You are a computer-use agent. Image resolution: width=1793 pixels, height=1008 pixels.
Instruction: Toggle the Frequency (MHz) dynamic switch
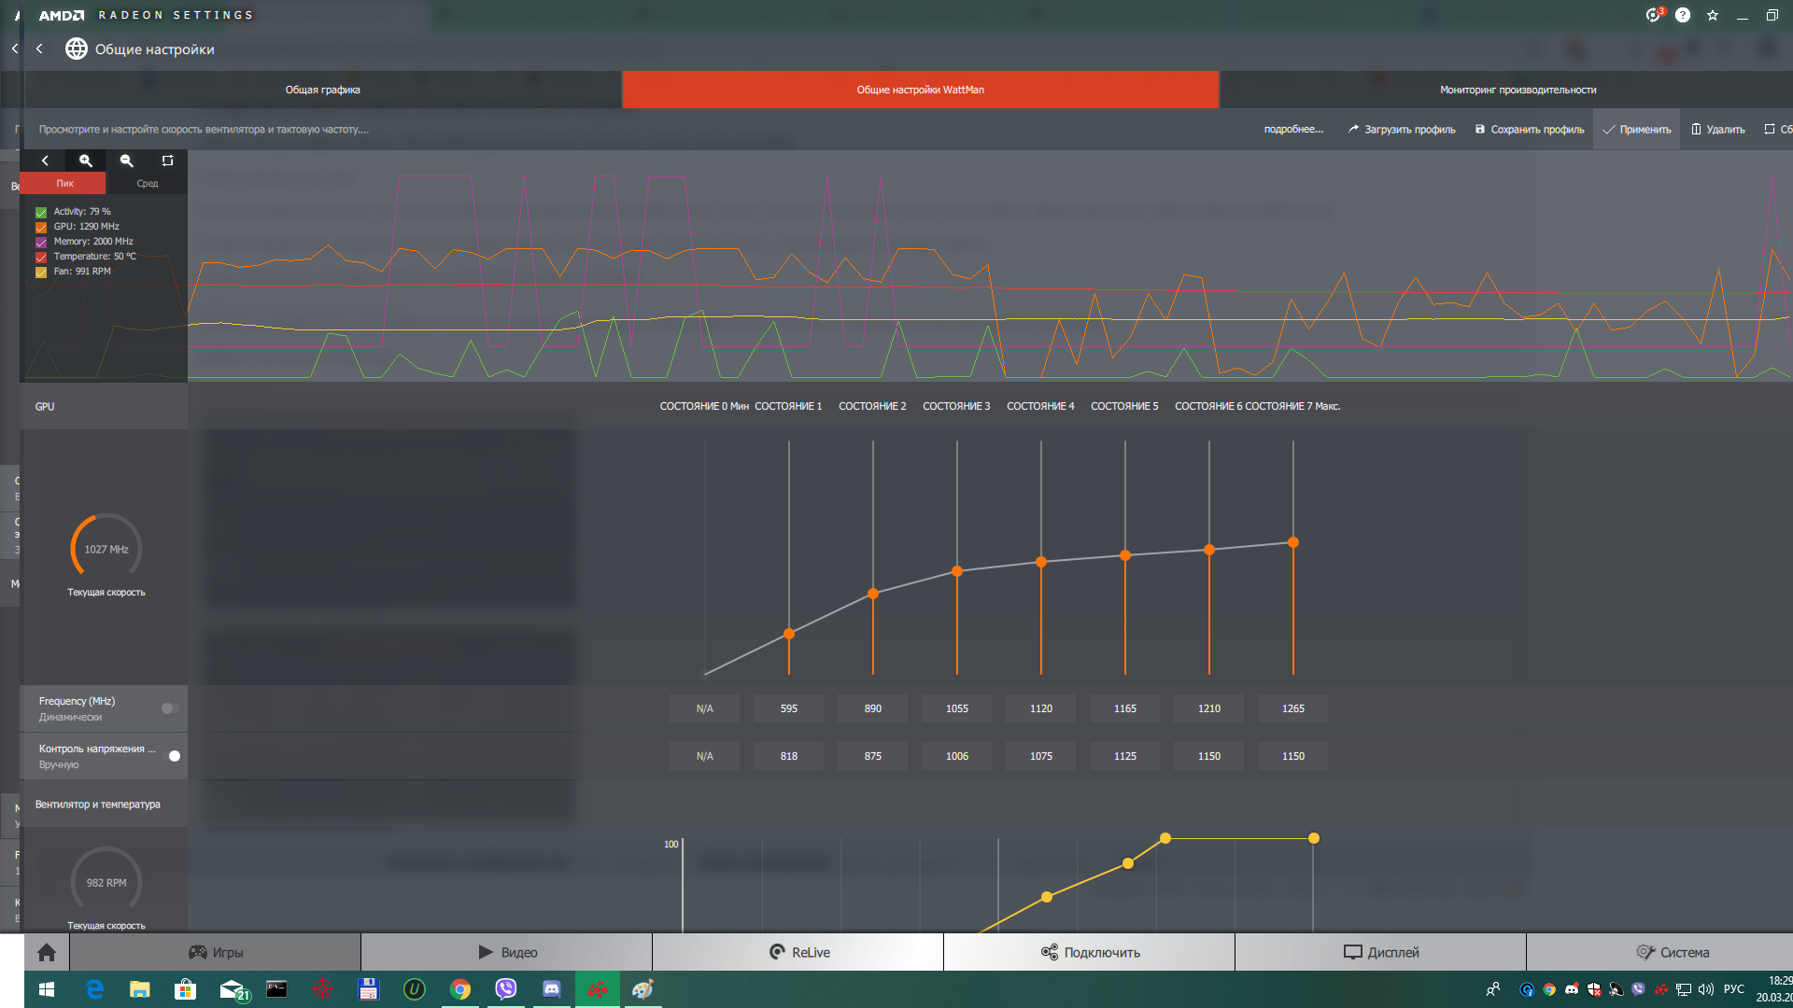[170, 708]
